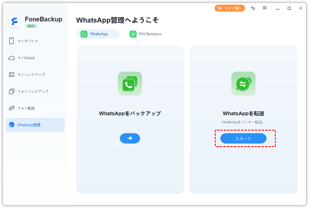Click the orange 今すぐ購入 button
Viewport: 309px width, 208px height.
pos(230,8)
